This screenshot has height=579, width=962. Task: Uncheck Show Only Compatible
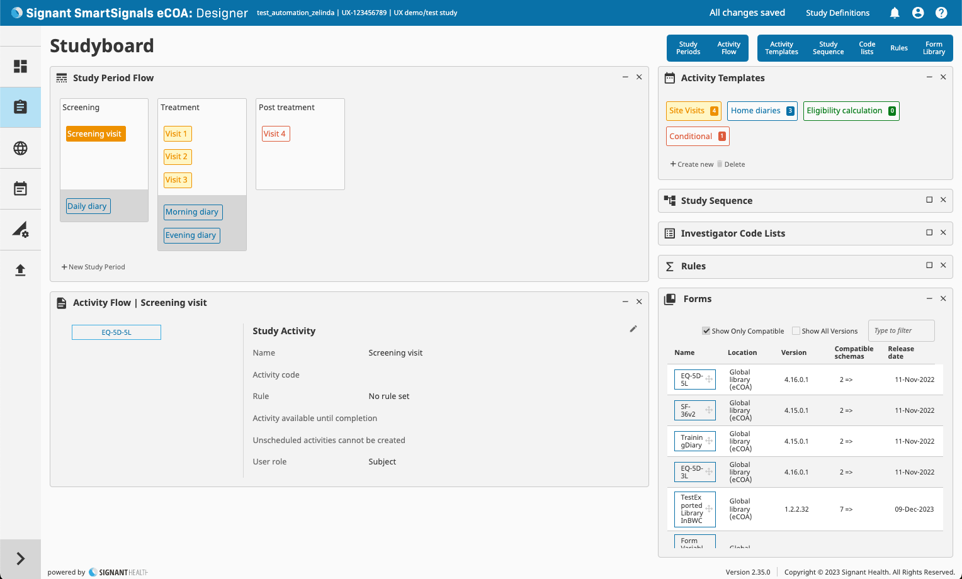coord(706,331)
